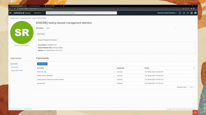
Task: Open the hamburger navigation menu
Action: (10, 13)
